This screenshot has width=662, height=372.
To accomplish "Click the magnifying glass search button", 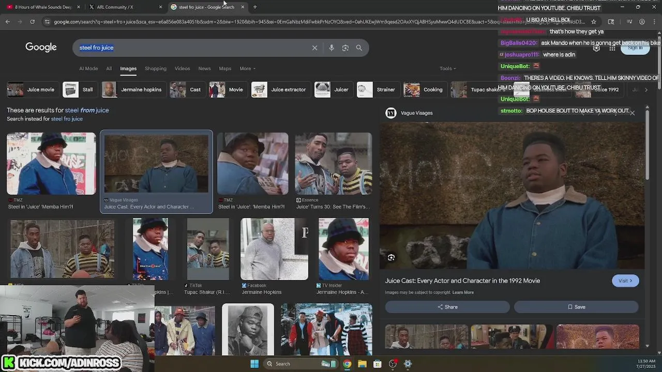I will [359, 48].
